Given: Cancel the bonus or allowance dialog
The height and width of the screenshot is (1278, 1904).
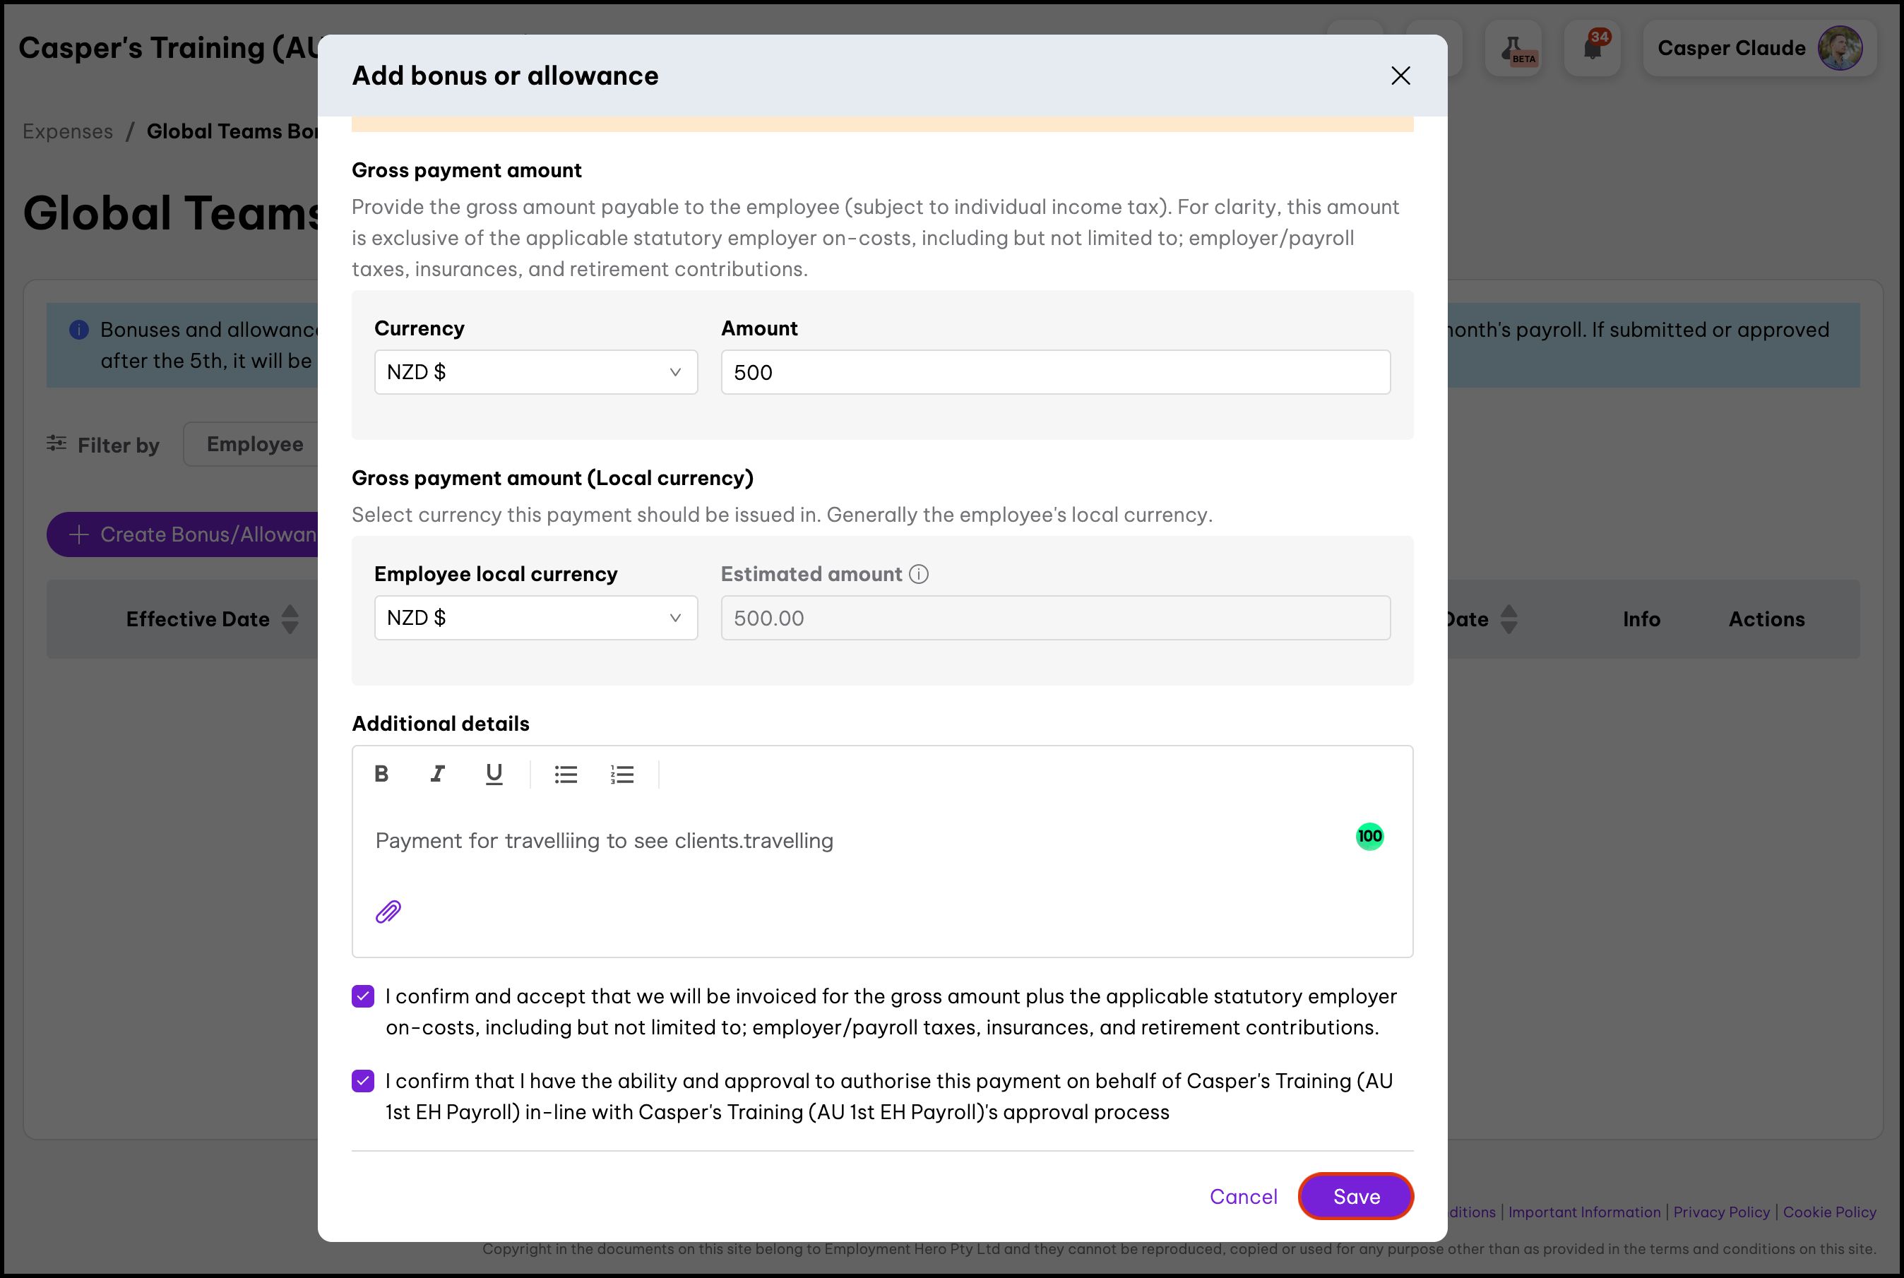Looking at the screenshot, I should (1243, 1197).
